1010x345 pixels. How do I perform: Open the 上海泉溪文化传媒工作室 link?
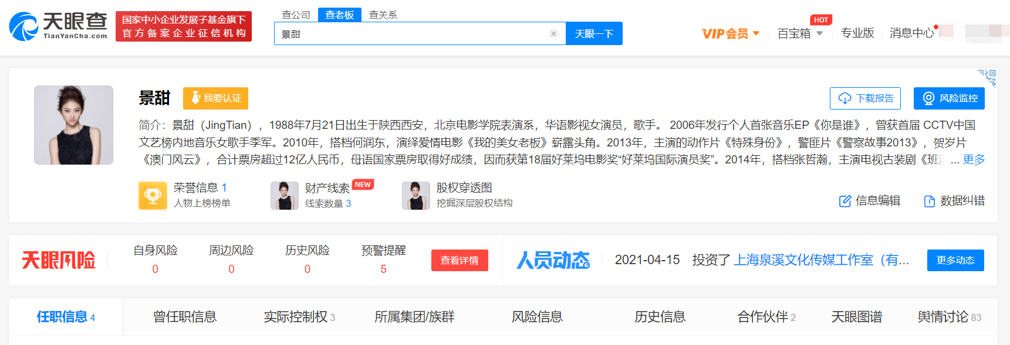(822, 260)
